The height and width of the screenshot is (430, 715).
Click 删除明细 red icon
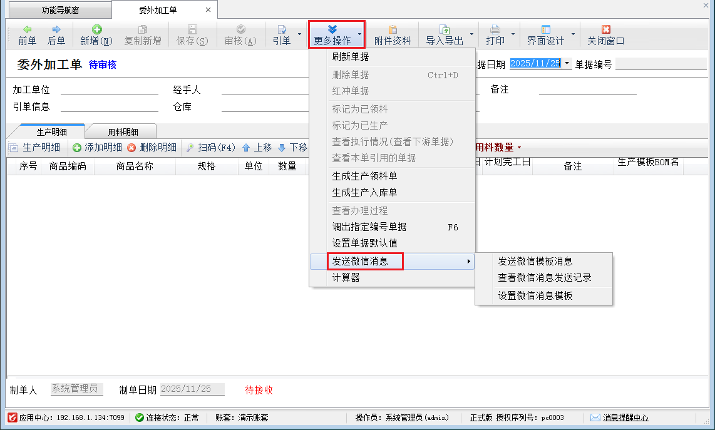coord(131,148)
